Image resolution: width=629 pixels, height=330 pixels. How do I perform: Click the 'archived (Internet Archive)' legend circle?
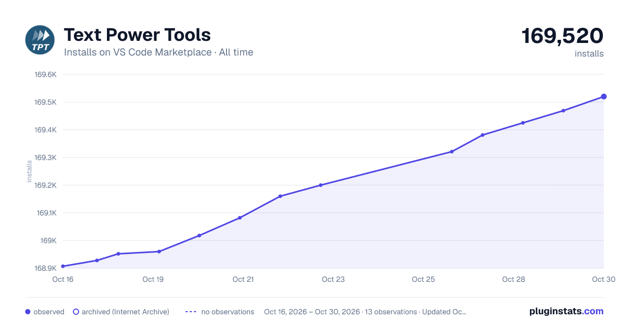pyautogui.click(x=76, y=312)
